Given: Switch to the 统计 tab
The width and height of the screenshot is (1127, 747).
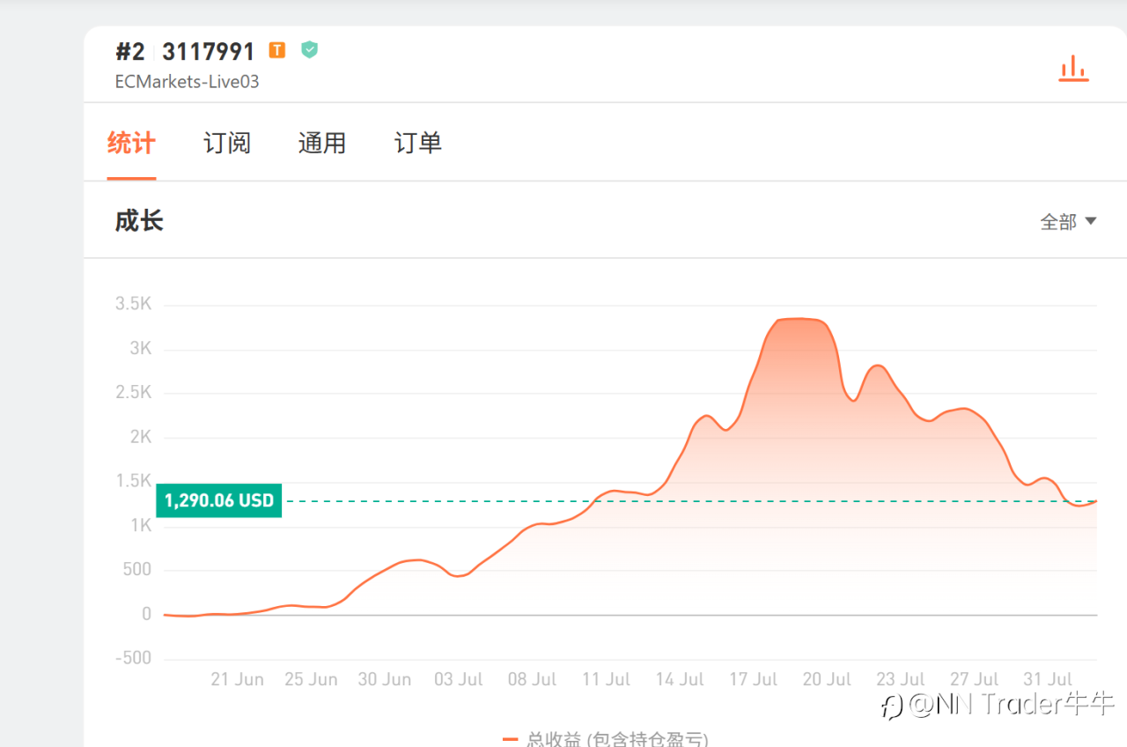Looking at the screenshot, I should pos(131,143).
